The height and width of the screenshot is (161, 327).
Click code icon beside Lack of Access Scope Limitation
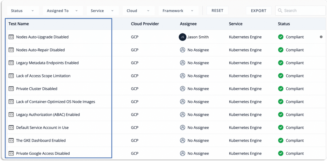(x=11, y=76)
